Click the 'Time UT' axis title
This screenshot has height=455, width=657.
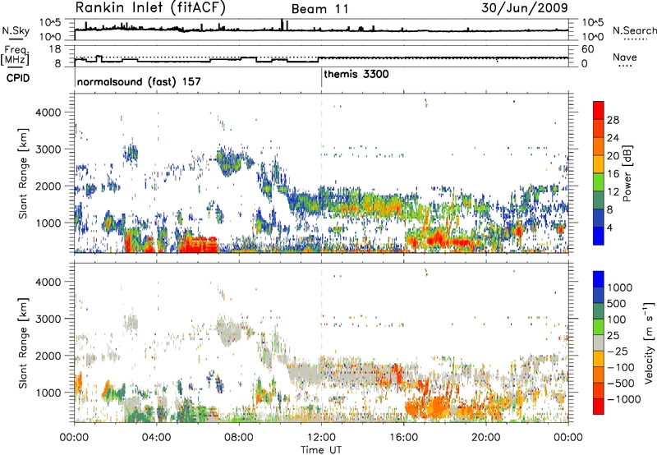pyautogui.click(x=321, y=450)
